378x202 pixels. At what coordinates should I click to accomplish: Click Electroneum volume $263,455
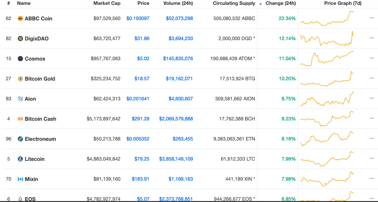[183, 139]
